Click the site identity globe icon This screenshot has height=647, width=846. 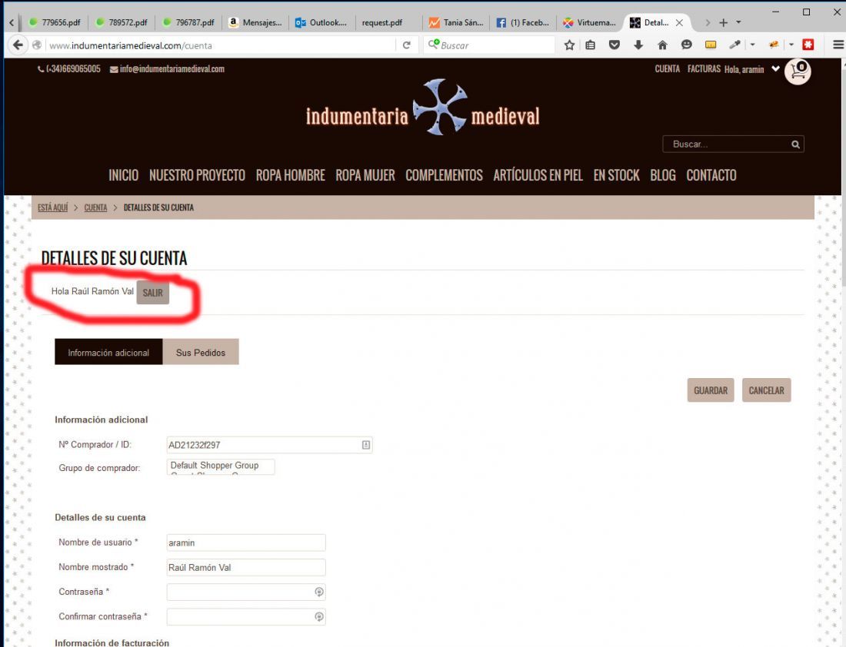point(37,45)
